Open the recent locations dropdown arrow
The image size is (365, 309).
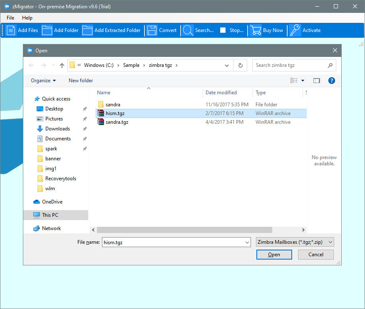(x=53, y=65)
